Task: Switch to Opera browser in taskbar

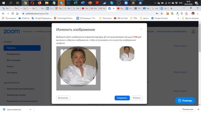Action: pyautogui.click(x=32, y=3)
